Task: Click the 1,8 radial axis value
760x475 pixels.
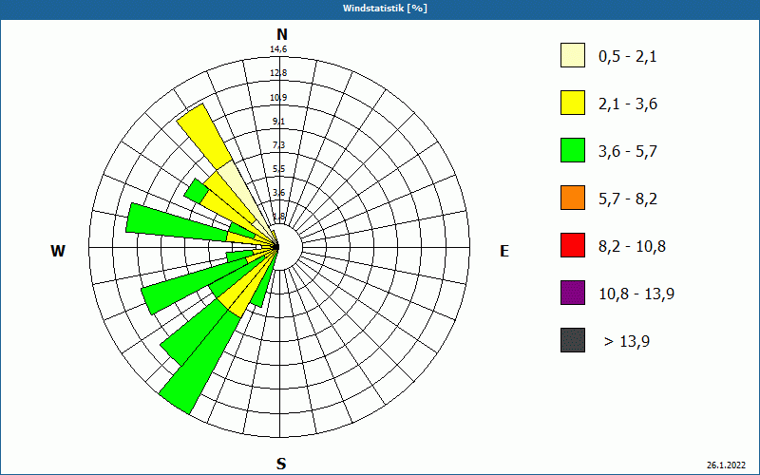Action: 278,217
